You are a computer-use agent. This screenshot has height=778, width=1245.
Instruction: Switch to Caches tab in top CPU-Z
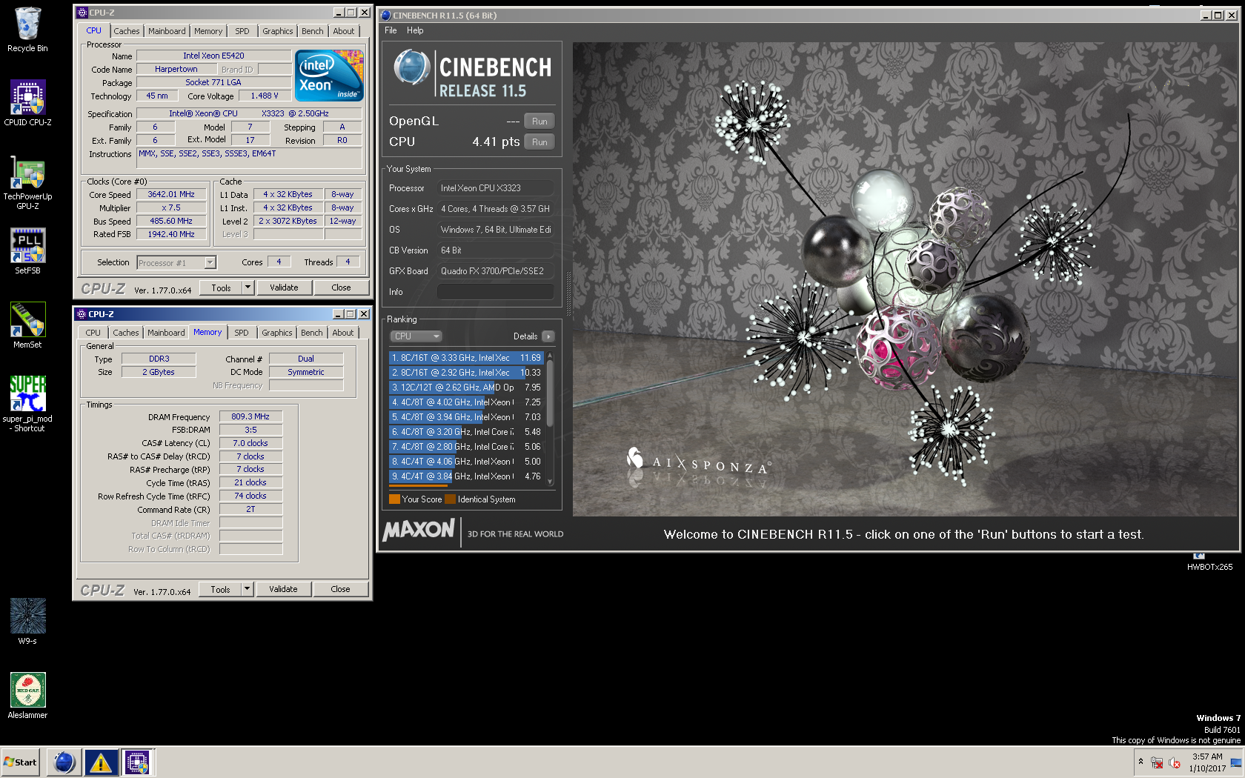click(x=126, y=31)
